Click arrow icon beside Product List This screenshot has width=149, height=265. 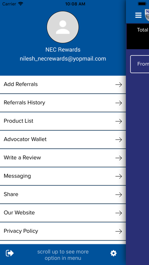119,121
